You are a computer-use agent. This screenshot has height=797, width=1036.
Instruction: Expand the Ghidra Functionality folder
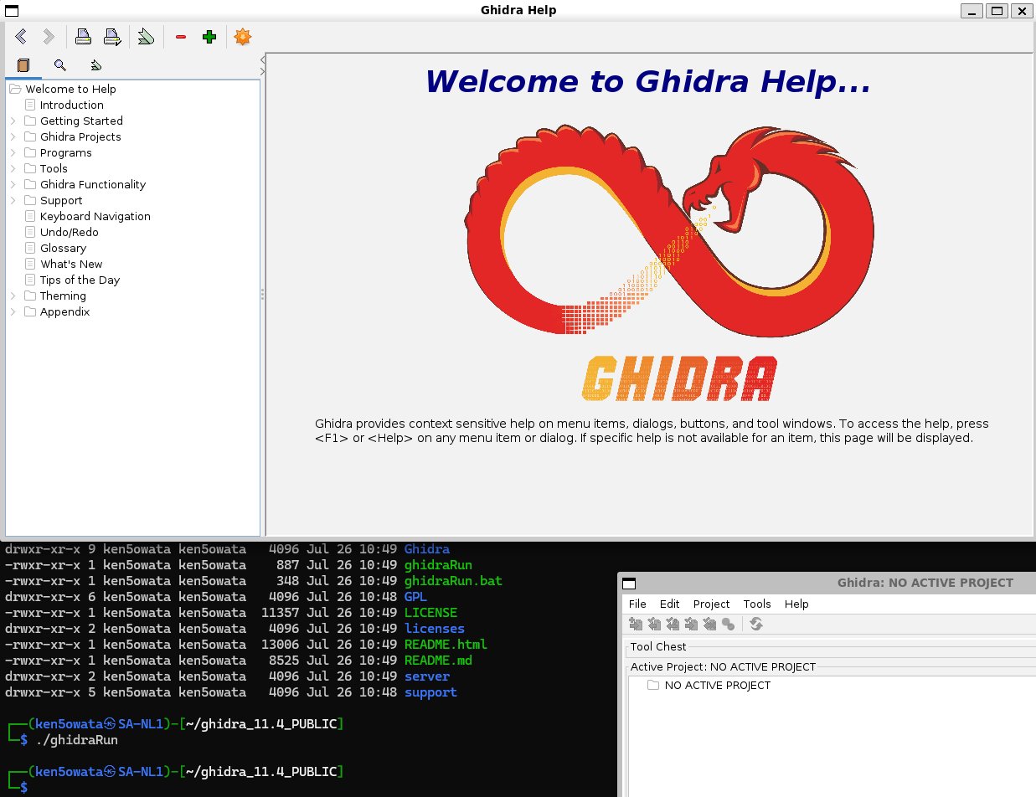click(x=13, y=184)
